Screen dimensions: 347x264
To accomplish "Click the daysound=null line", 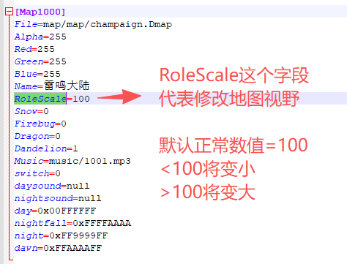I will click(52, 186).
